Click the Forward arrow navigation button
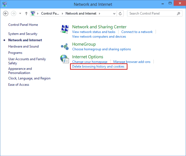Screen dimensions: 186x156 click(x=14, y=13)
